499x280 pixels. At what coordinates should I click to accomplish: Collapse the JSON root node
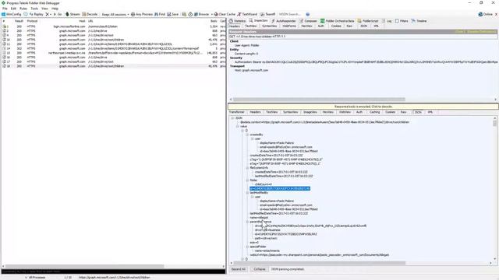tap(232, 118)
